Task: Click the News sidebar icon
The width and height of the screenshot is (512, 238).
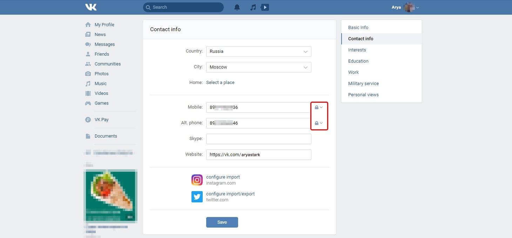Action: [x=88, y=34]
